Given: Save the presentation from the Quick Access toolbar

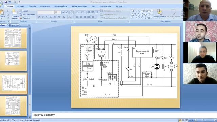Looking at the screenshot, I should pos(6,2).
